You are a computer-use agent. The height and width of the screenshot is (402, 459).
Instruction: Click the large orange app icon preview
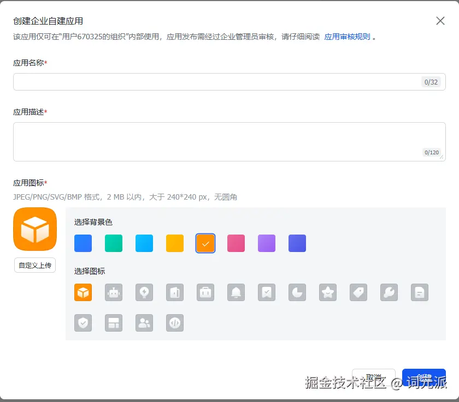35,229
